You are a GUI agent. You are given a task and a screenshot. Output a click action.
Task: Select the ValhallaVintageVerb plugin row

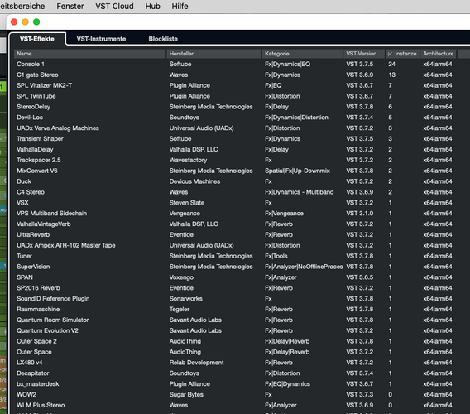(235, 224)
